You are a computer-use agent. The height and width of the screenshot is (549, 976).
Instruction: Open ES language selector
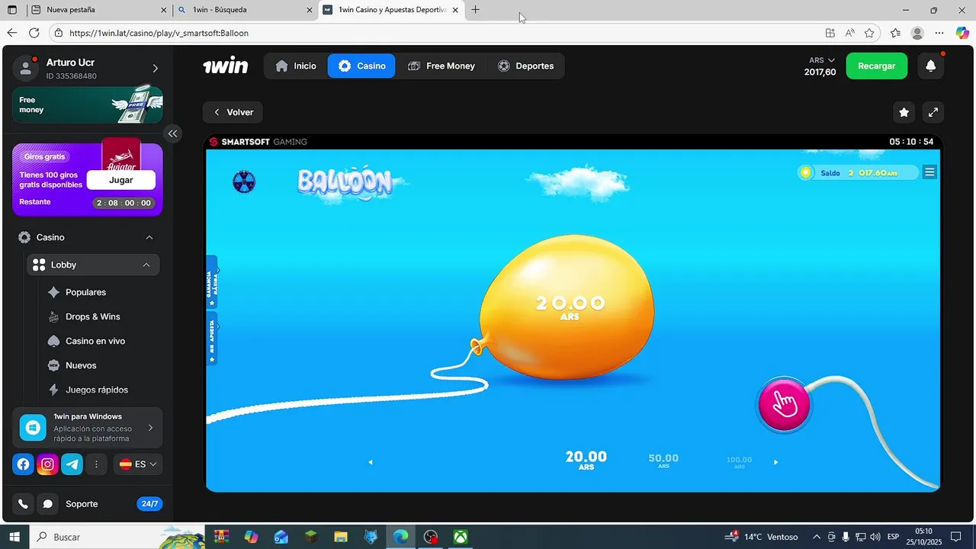(138, 464)
